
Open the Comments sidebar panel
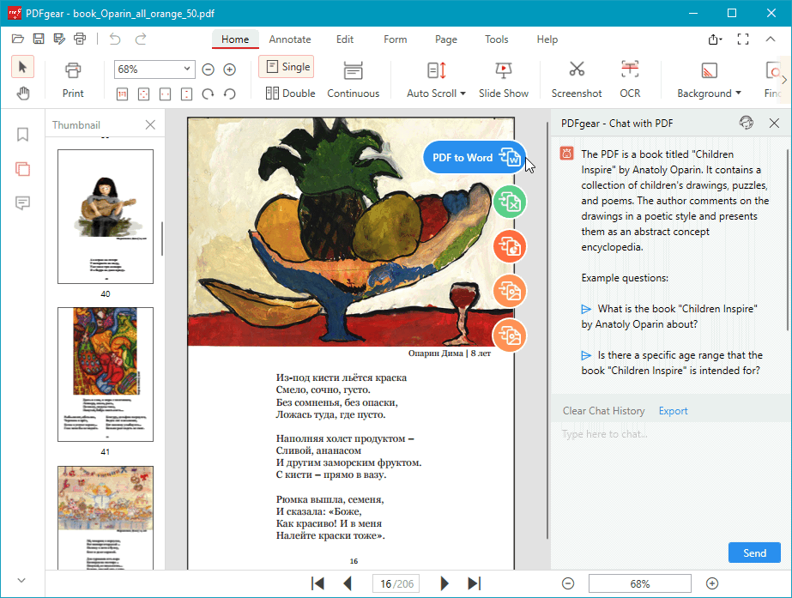click(x=22, y=203)
